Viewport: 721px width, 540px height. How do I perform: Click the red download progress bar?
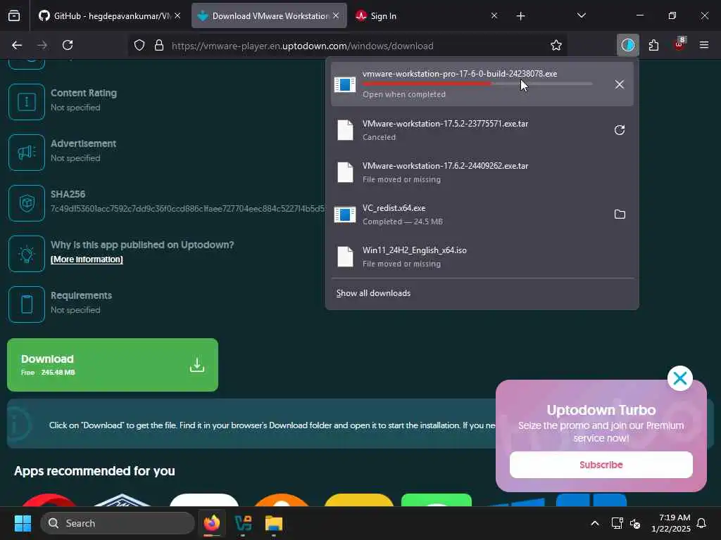click(x=477, y=84)
